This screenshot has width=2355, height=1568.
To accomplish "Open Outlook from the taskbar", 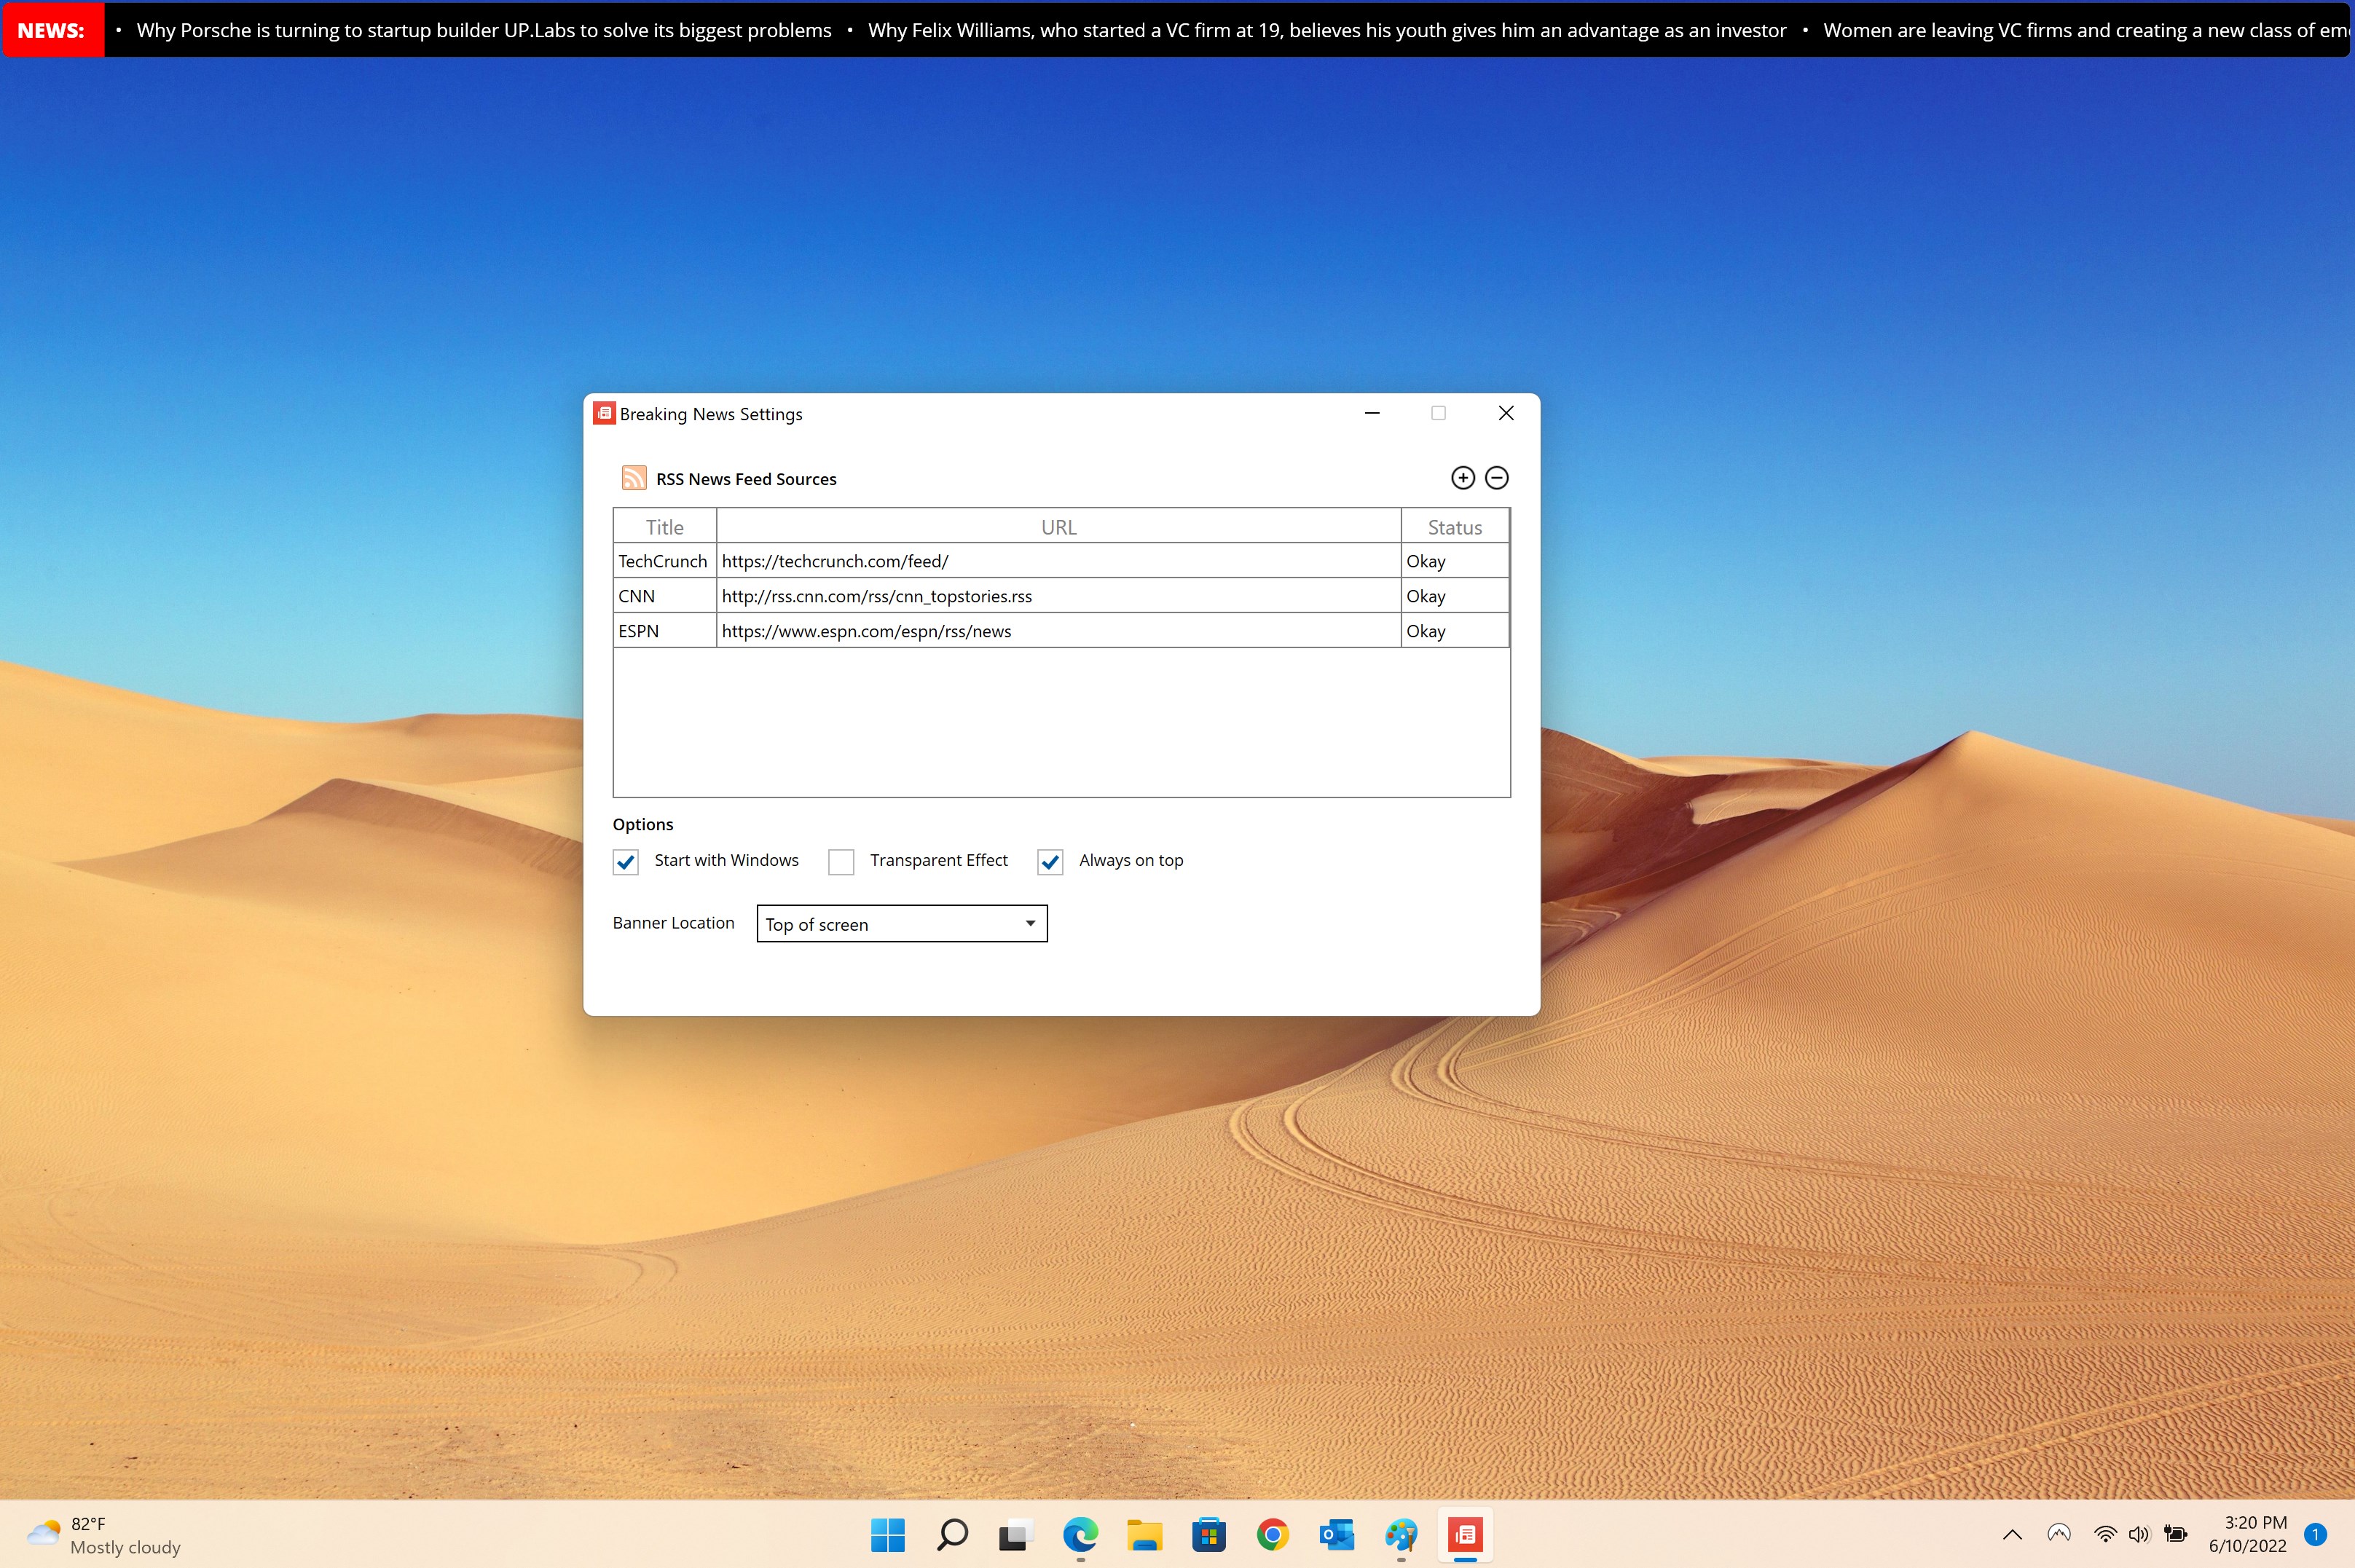I will coord(1336,1534).
